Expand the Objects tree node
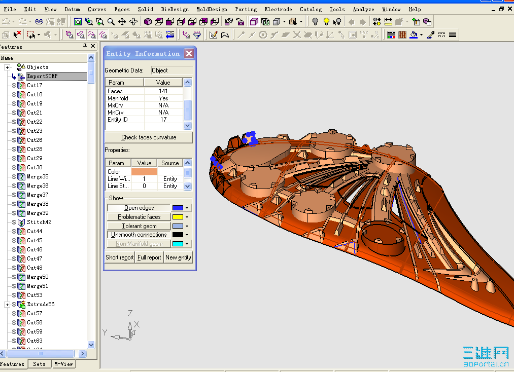The height and width of the screenshot is (372, 514). coord(7,67)
